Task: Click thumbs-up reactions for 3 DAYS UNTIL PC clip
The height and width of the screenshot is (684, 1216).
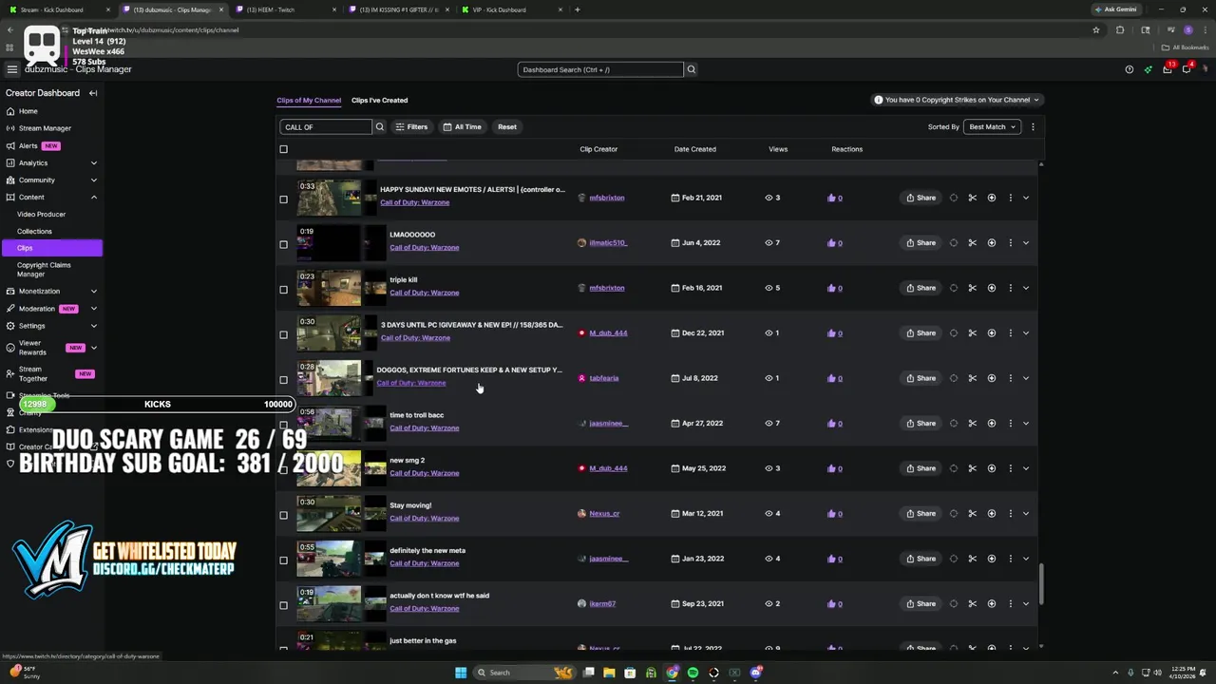Action: (835, 333)
